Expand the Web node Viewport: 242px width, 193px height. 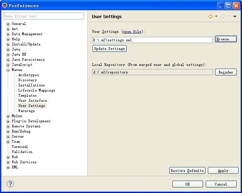(x=8, y=157)
